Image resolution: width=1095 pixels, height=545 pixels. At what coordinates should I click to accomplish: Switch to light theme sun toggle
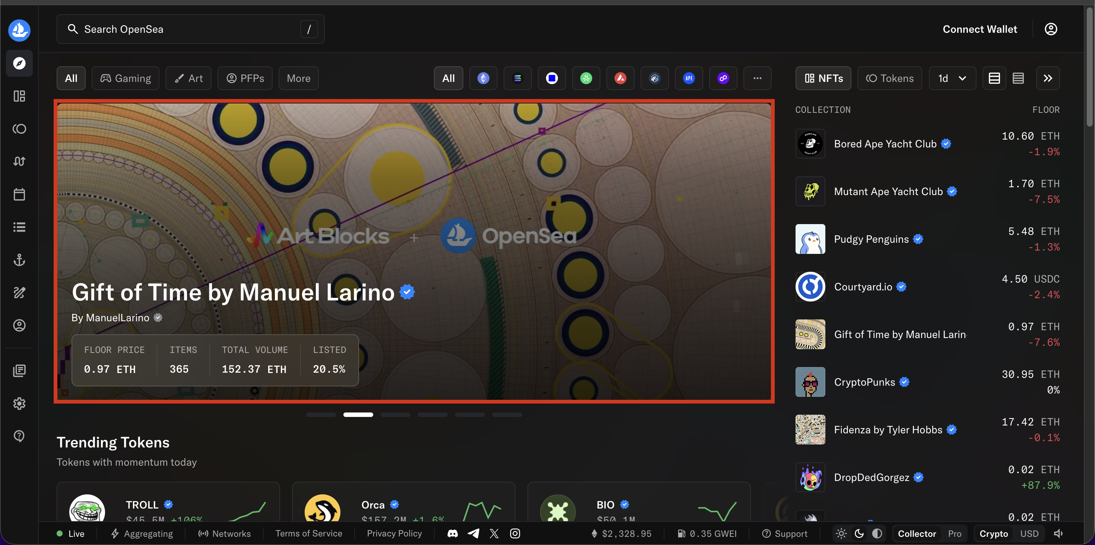841,533
